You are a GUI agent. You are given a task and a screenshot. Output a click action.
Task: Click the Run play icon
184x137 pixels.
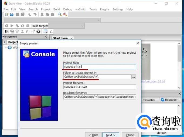(x=12, y=26)
